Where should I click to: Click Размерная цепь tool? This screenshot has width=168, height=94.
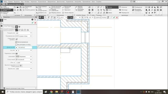[27, 7]
